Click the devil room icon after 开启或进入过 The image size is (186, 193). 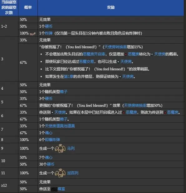(x=124, y=112)
